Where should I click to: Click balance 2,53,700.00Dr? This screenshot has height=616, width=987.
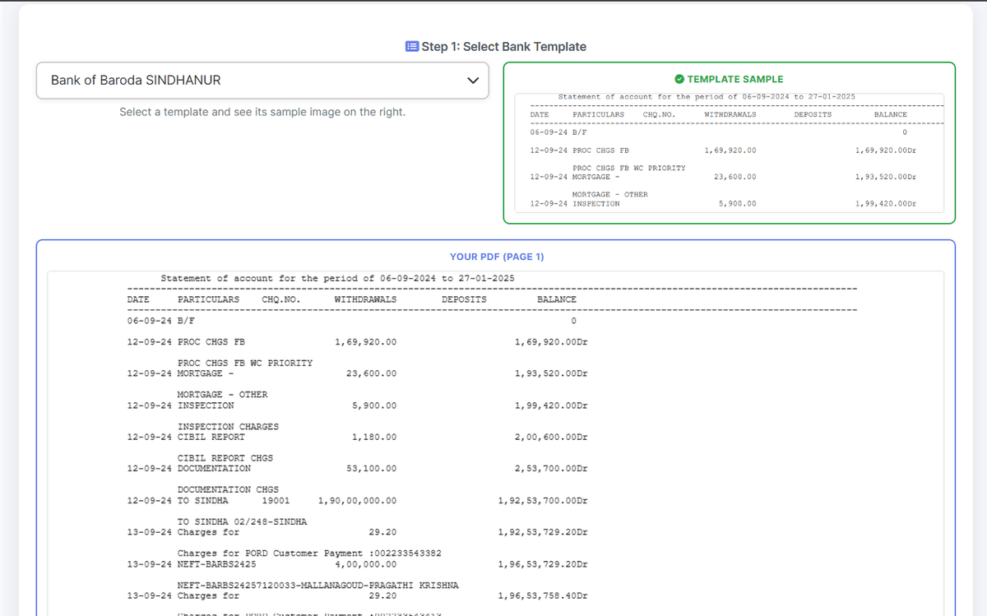551,469
